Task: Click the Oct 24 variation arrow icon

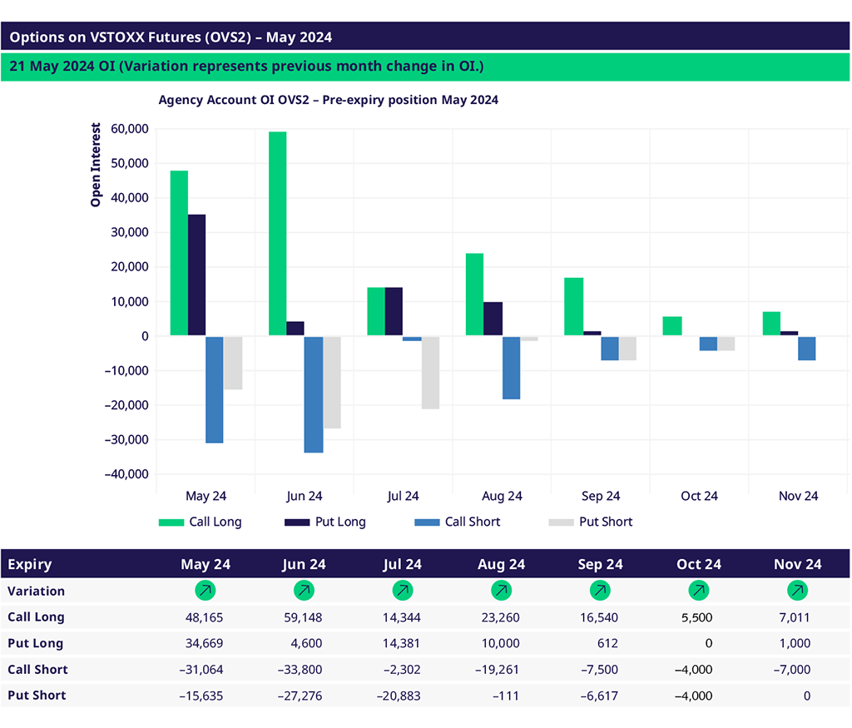Action: coord(698,591)
